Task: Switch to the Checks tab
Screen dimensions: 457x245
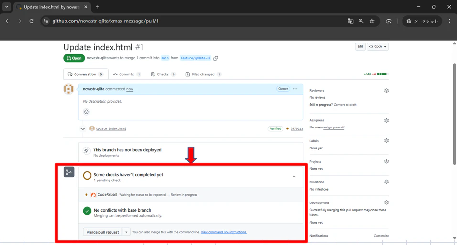Action: (x=163, y=75)
